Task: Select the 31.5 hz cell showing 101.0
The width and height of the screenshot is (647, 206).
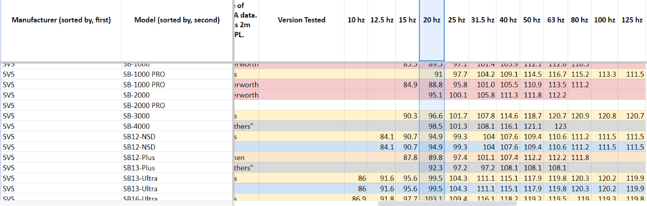Action: 482,84
